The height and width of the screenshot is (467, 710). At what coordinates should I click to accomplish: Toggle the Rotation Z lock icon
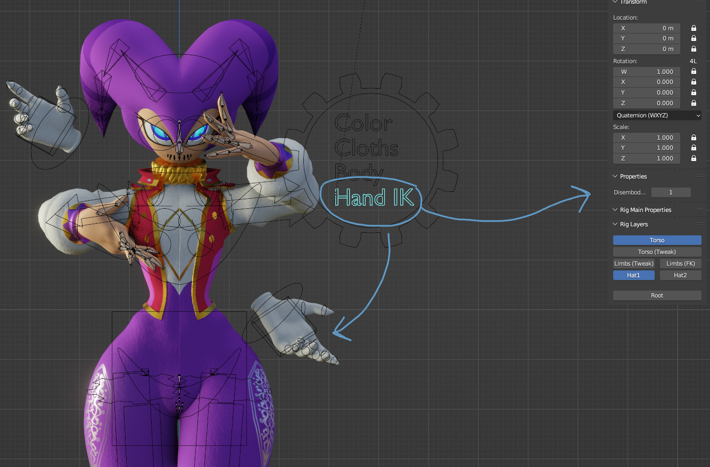(x=694, y=103)
